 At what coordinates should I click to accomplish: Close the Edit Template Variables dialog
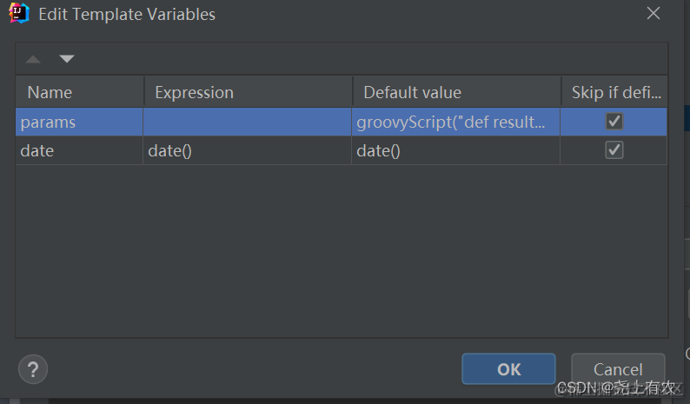click(x=653, y=14)
